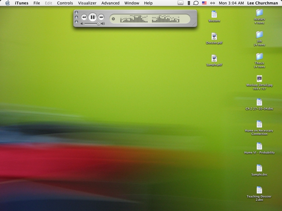Select the Mockup_Detail.jpg image file
The width and height of the screenshot is (282, 211).
[x=259, y=79]
